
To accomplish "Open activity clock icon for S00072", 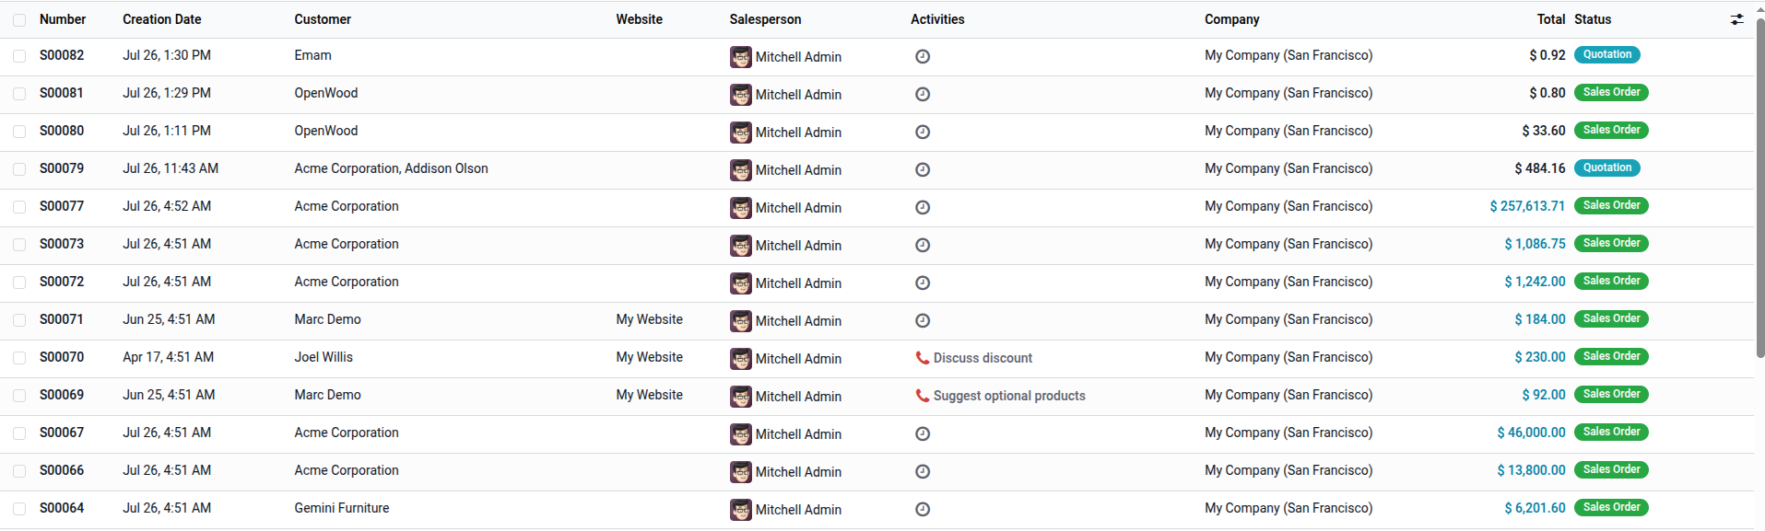I will pos(922,283).
